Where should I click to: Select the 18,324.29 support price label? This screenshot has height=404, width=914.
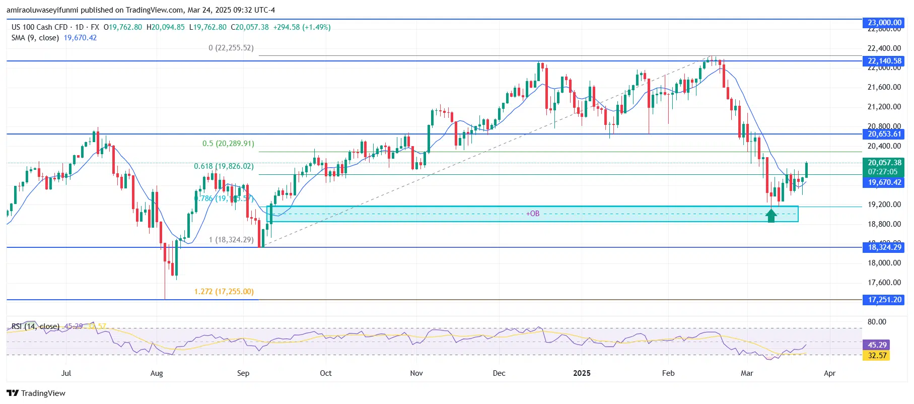point(884,247)
